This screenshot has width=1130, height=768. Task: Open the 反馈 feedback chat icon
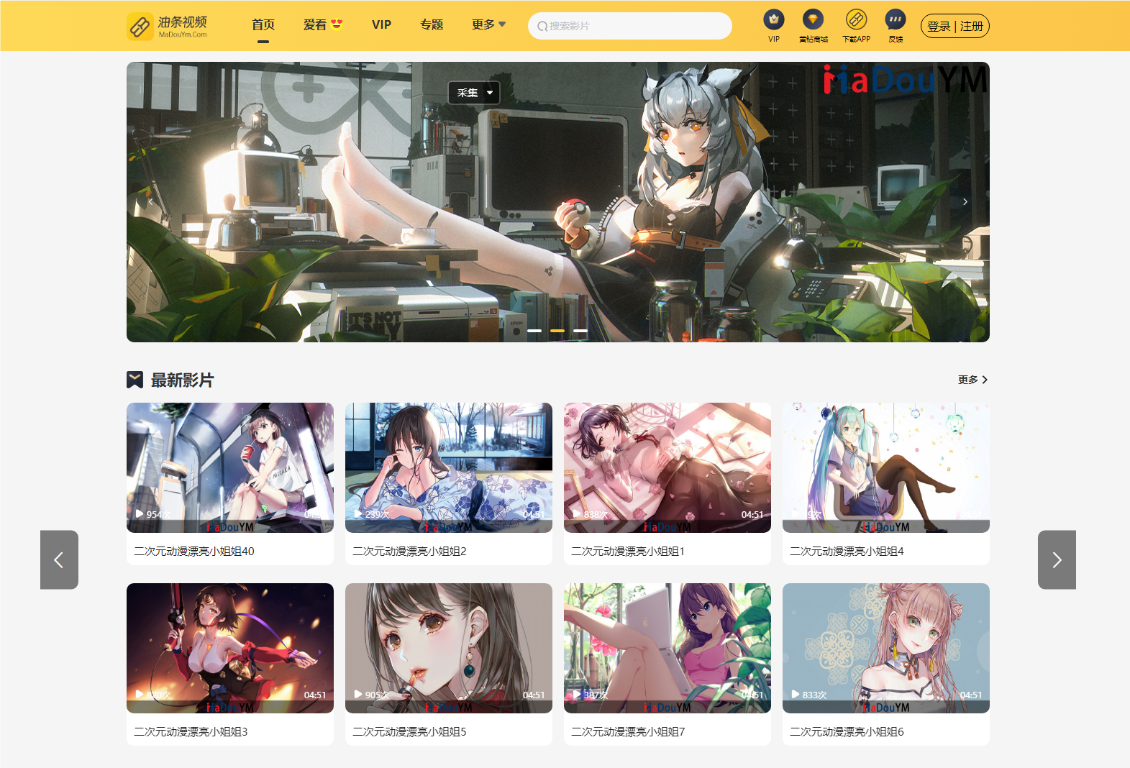click(896, 19)
